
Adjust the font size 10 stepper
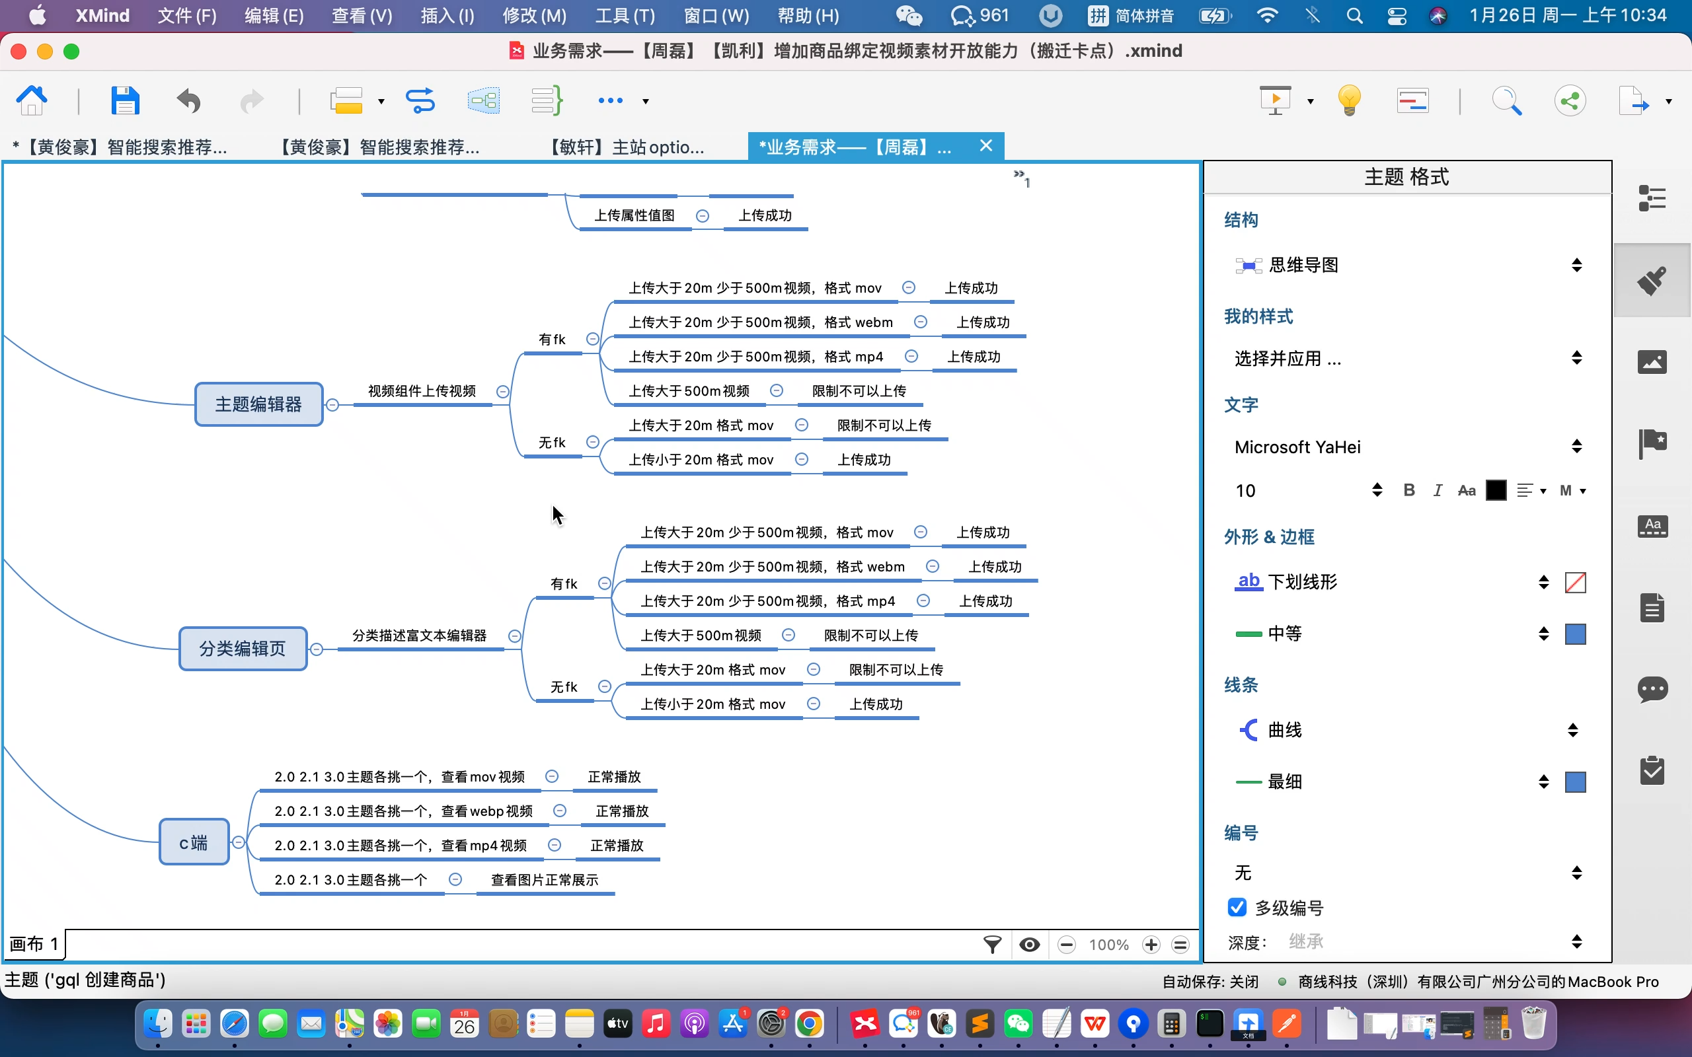click(x=1377, y=490)
